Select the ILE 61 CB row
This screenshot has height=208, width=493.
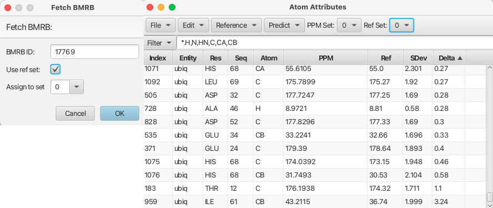[315, 201]
